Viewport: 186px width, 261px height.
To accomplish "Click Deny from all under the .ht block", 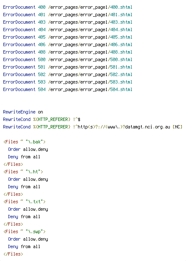I will 24,187.
